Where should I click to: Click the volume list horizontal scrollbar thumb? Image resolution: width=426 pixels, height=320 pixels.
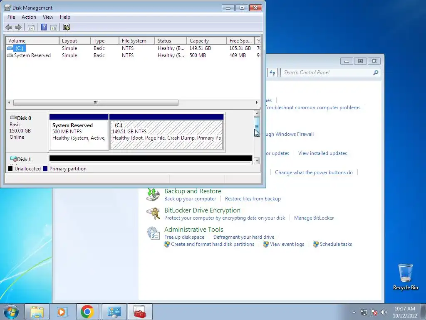click(x=96, y=102)
